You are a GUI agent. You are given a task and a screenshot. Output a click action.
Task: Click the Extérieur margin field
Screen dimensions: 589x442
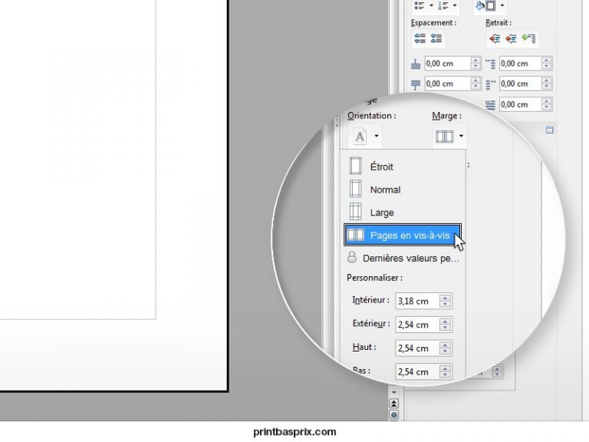click(x=417, y=325)
